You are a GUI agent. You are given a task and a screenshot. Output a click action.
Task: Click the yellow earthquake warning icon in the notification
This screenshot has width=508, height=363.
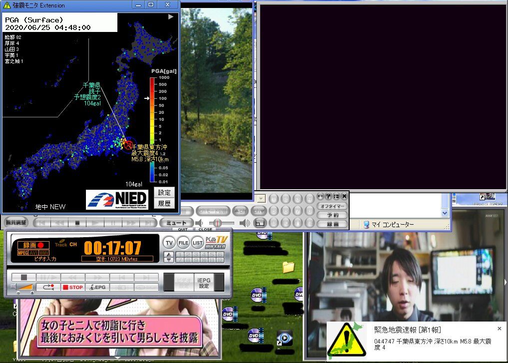pyautogui.click(x=347, y=340)
